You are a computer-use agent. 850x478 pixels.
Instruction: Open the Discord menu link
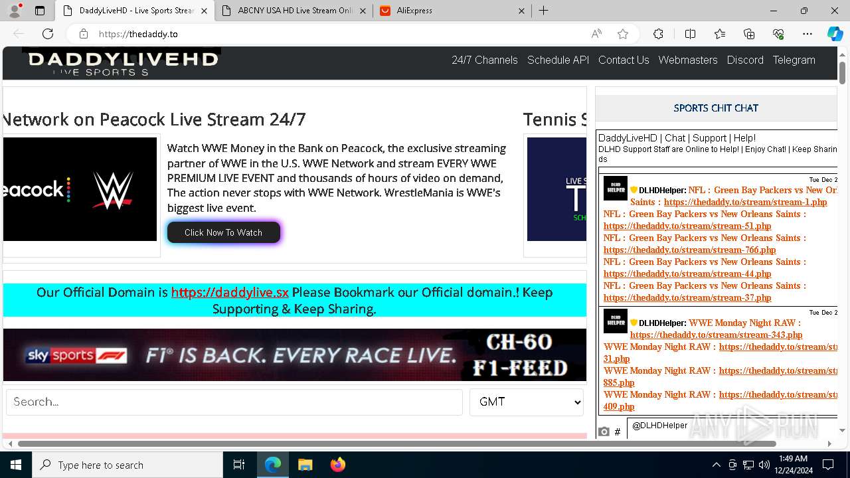tap(745, 60)
